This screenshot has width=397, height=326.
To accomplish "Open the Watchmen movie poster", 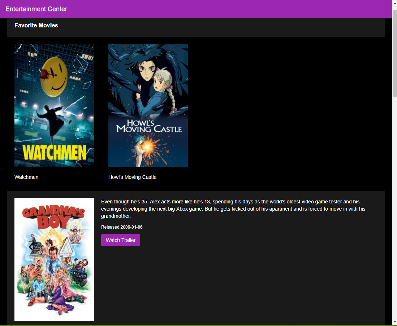I will 54,106.
